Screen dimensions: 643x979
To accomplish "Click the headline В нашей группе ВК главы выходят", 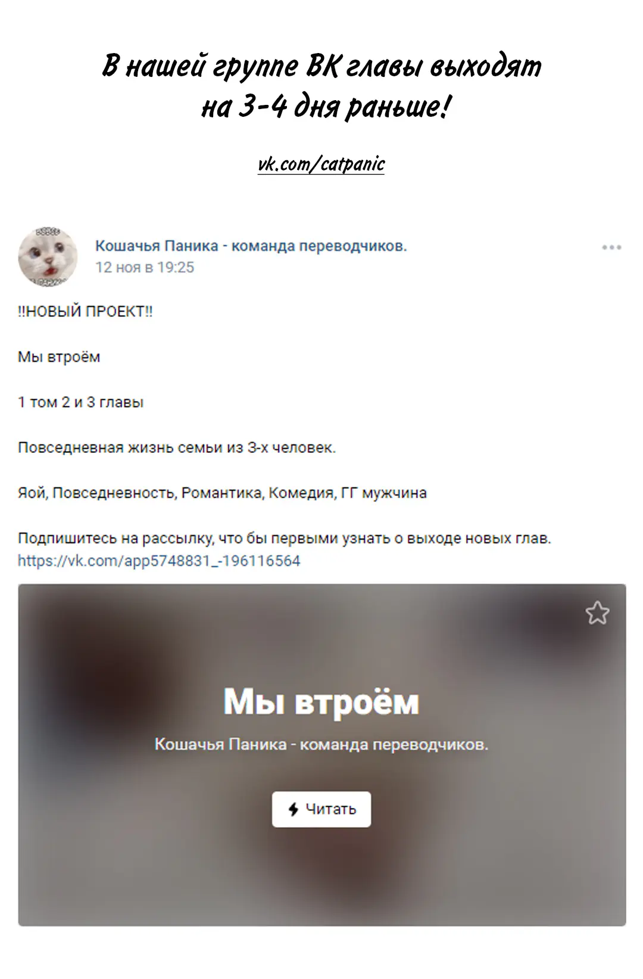I will point(321,66).
